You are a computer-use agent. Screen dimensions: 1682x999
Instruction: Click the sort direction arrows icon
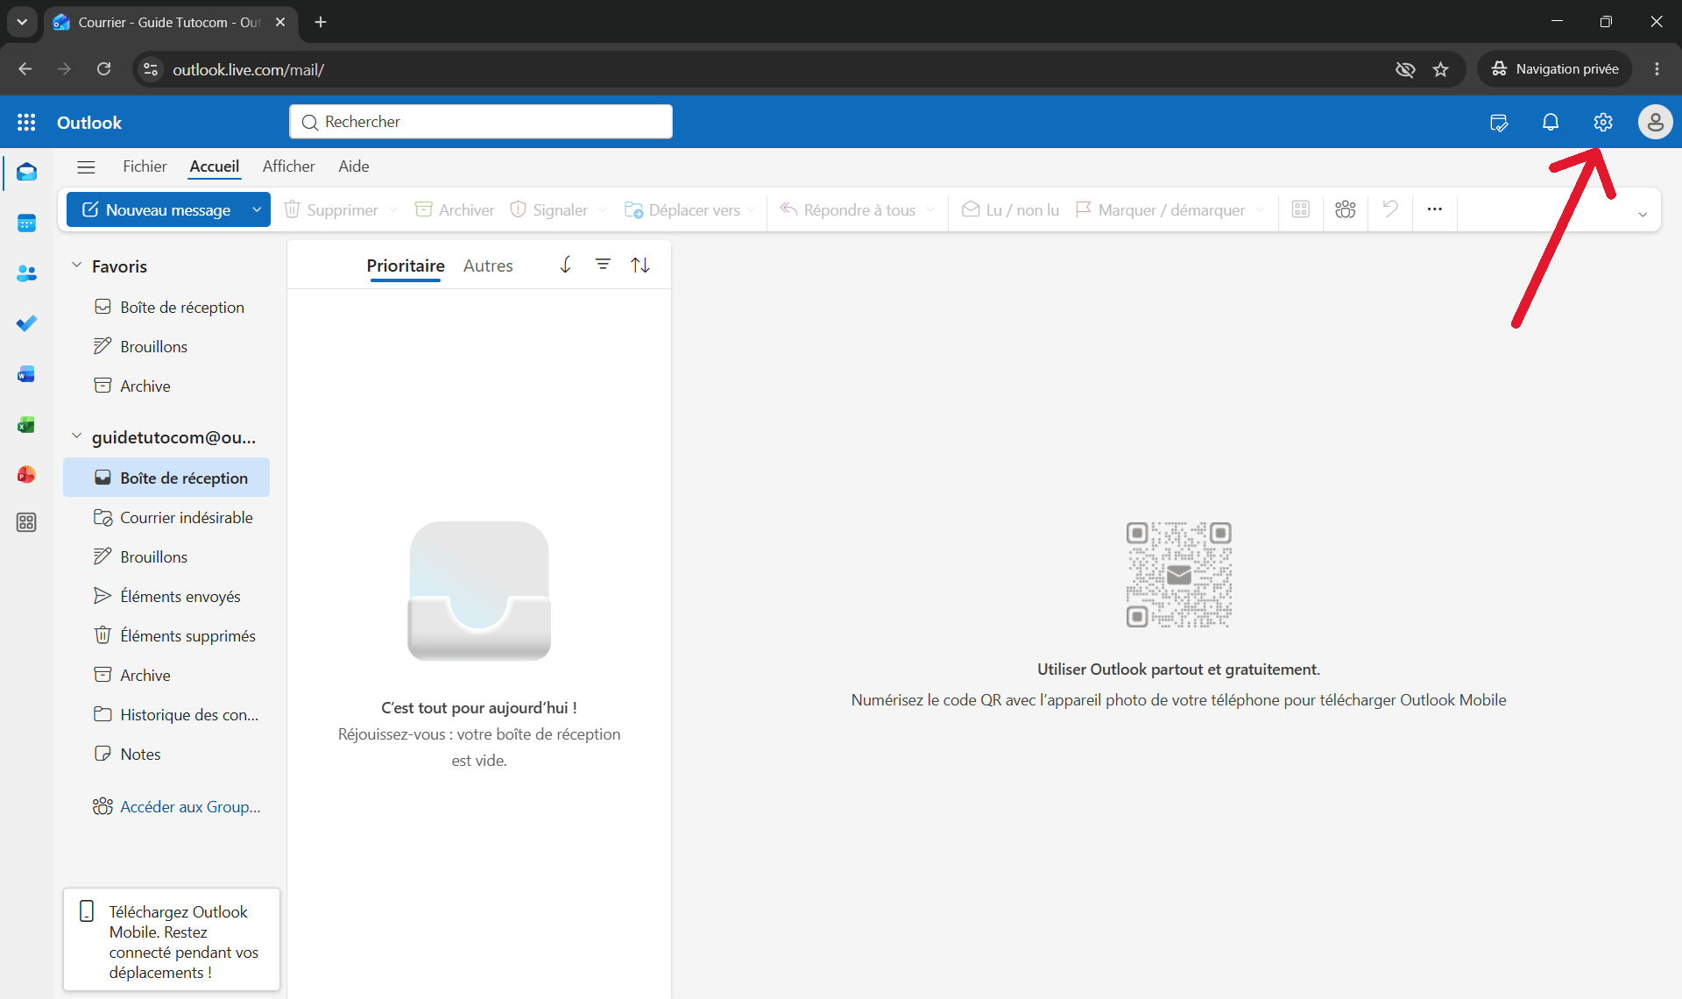pos(640,265)
